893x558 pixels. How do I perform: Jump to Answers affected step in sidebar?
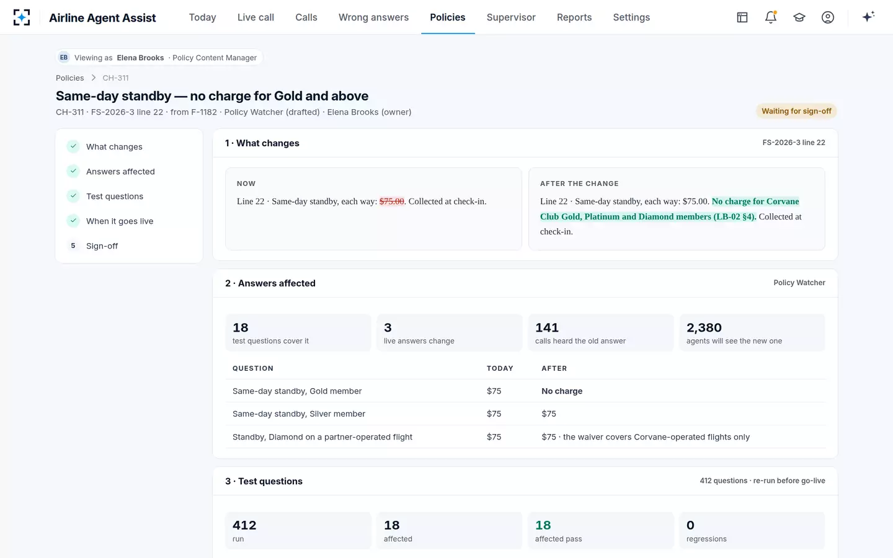129,172
